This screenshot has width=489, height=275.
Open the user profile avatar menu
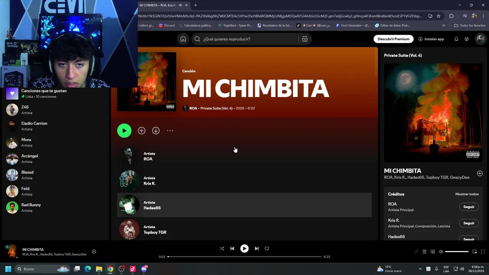coord(480,39)
